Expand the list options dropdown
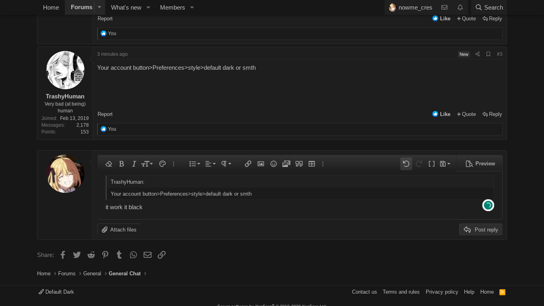The width and height of the screenshot is (544, 306). tap(195, 164)
